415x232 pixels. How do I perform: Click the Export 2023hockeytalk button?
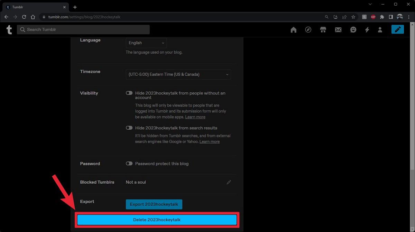point(154,204)
